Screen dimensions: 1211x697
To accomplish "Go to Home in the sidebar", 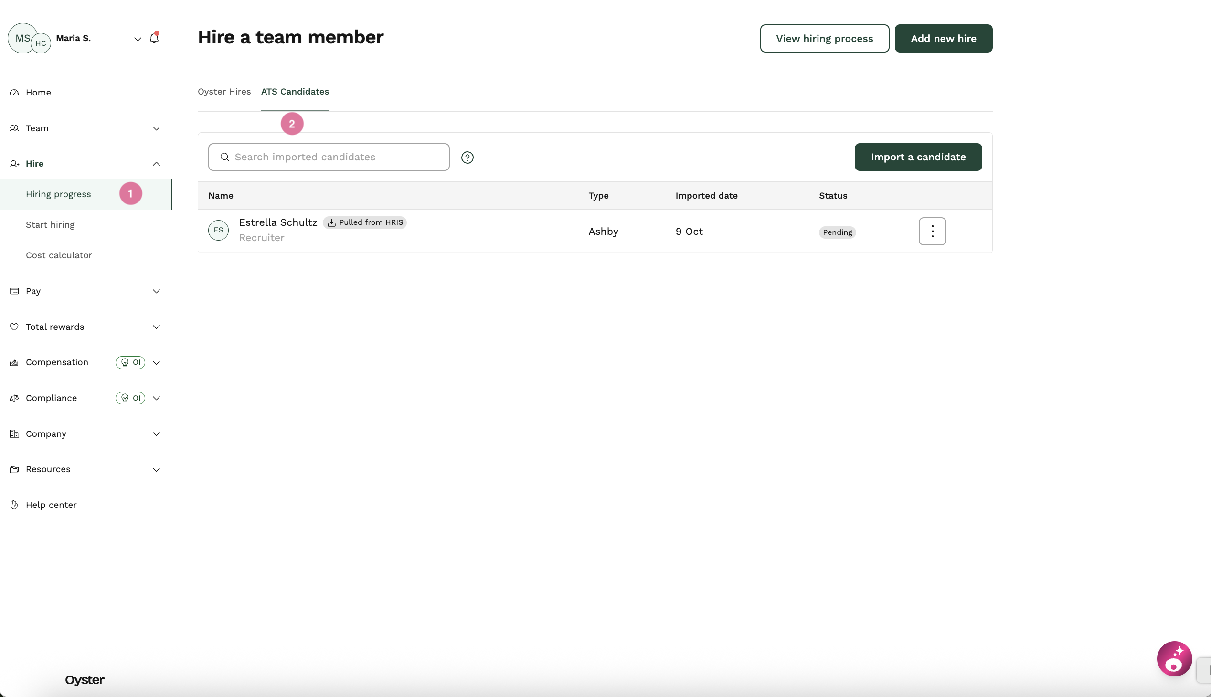I will 38,93.
